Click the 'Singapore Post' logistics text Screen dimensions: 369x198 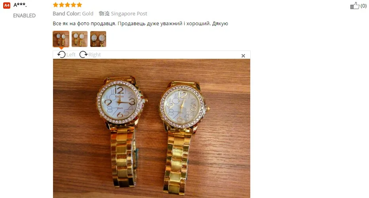point(129,13)
